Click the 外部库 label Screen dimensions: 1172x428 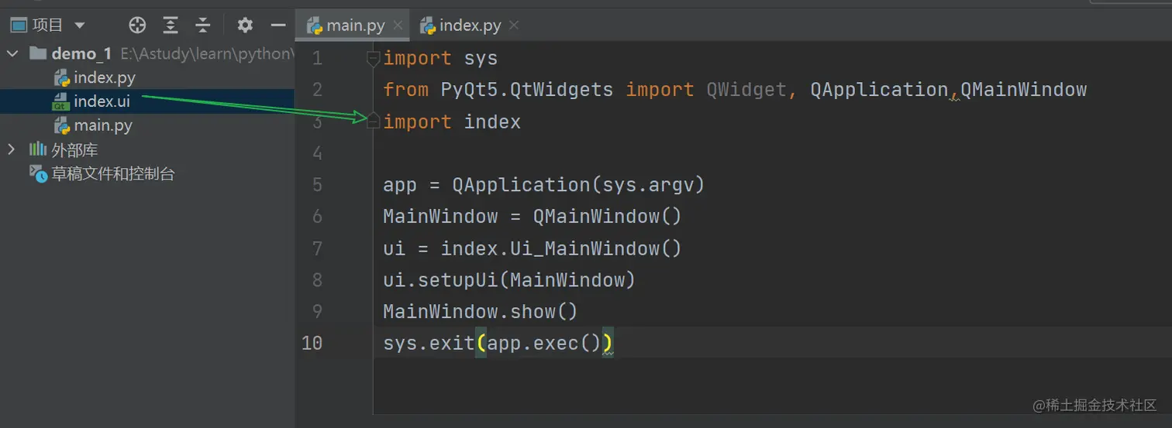click(74, 149)
